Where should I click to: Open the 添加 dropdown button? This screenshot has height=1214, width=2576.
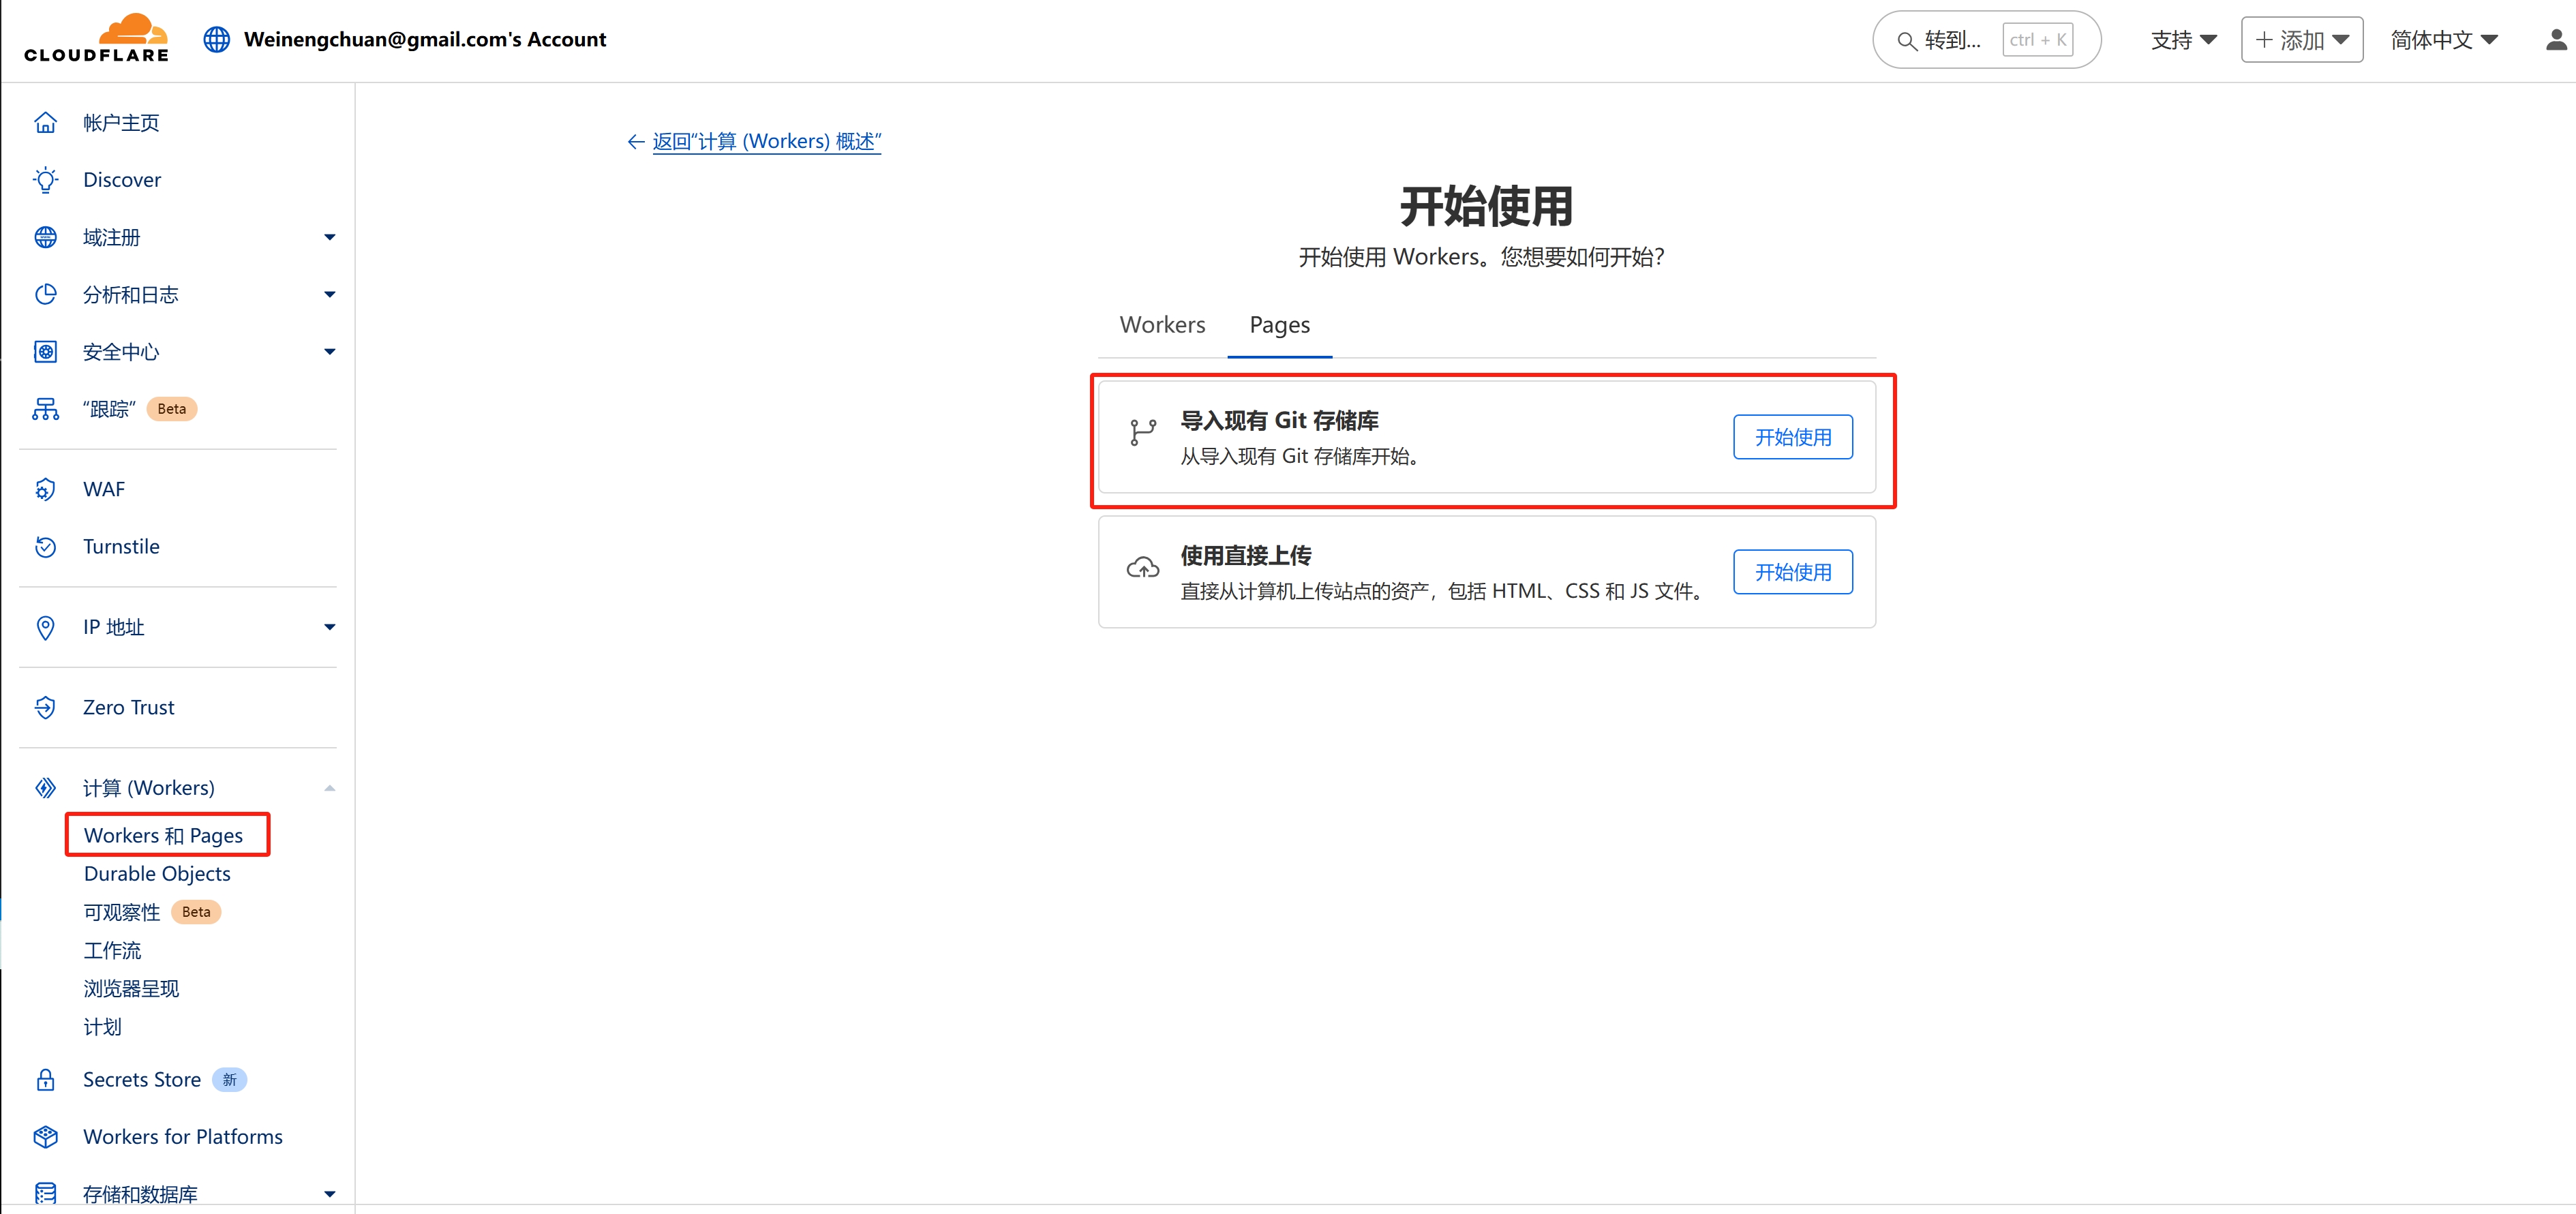click(x=2302, y=40)
